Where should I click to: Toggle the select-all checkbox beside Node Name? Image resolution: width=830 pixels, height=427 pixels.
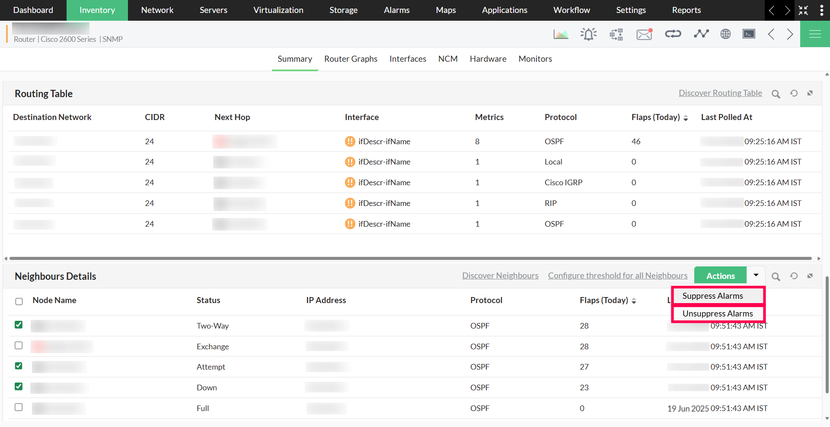click(x=19, y=301)
